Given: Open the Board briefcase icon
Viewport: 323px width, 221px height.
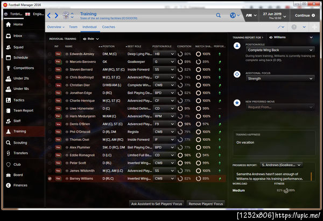Looking at the screenshot, I should click(8, 175).
